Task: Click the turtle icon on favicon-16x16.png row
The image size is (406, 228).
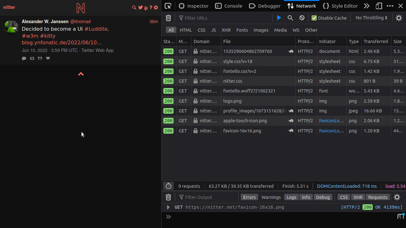Action: click(291, 131)
